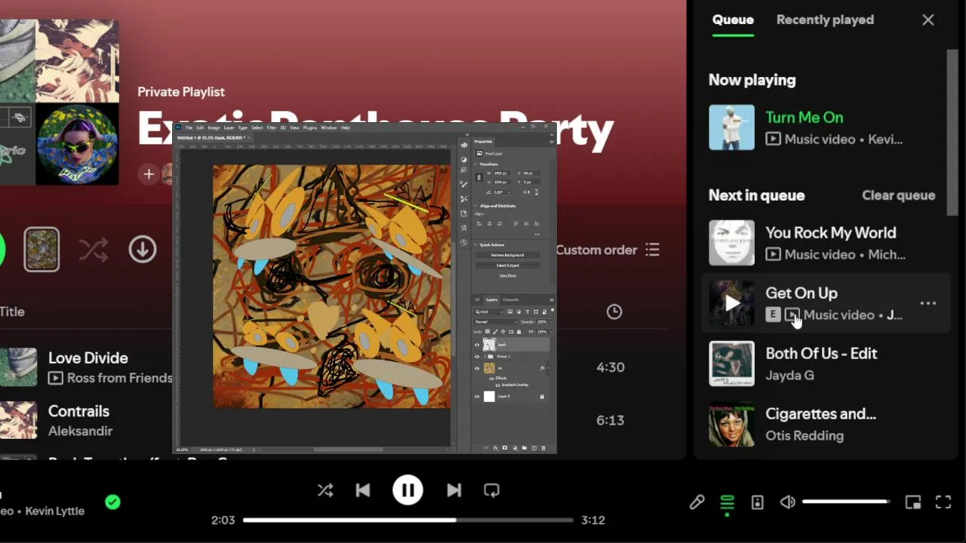Click the lock transparent pixels icon in Photoshop
The image size is (966, 543).
pyautogui.click(x=488, y=332)
